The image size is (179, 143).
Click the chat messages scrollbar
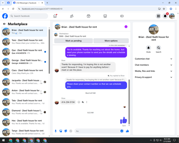click(x=129, y=102)
